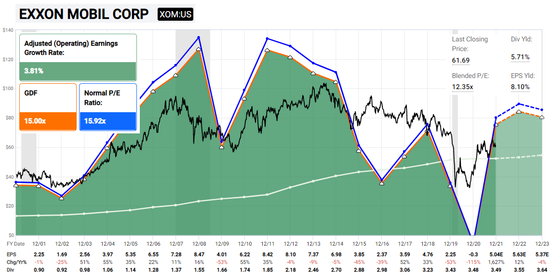The width and height of the screenshot is (551, 275).
Task: Click the EXXON MOBIL CORP title
Action: 83,14
